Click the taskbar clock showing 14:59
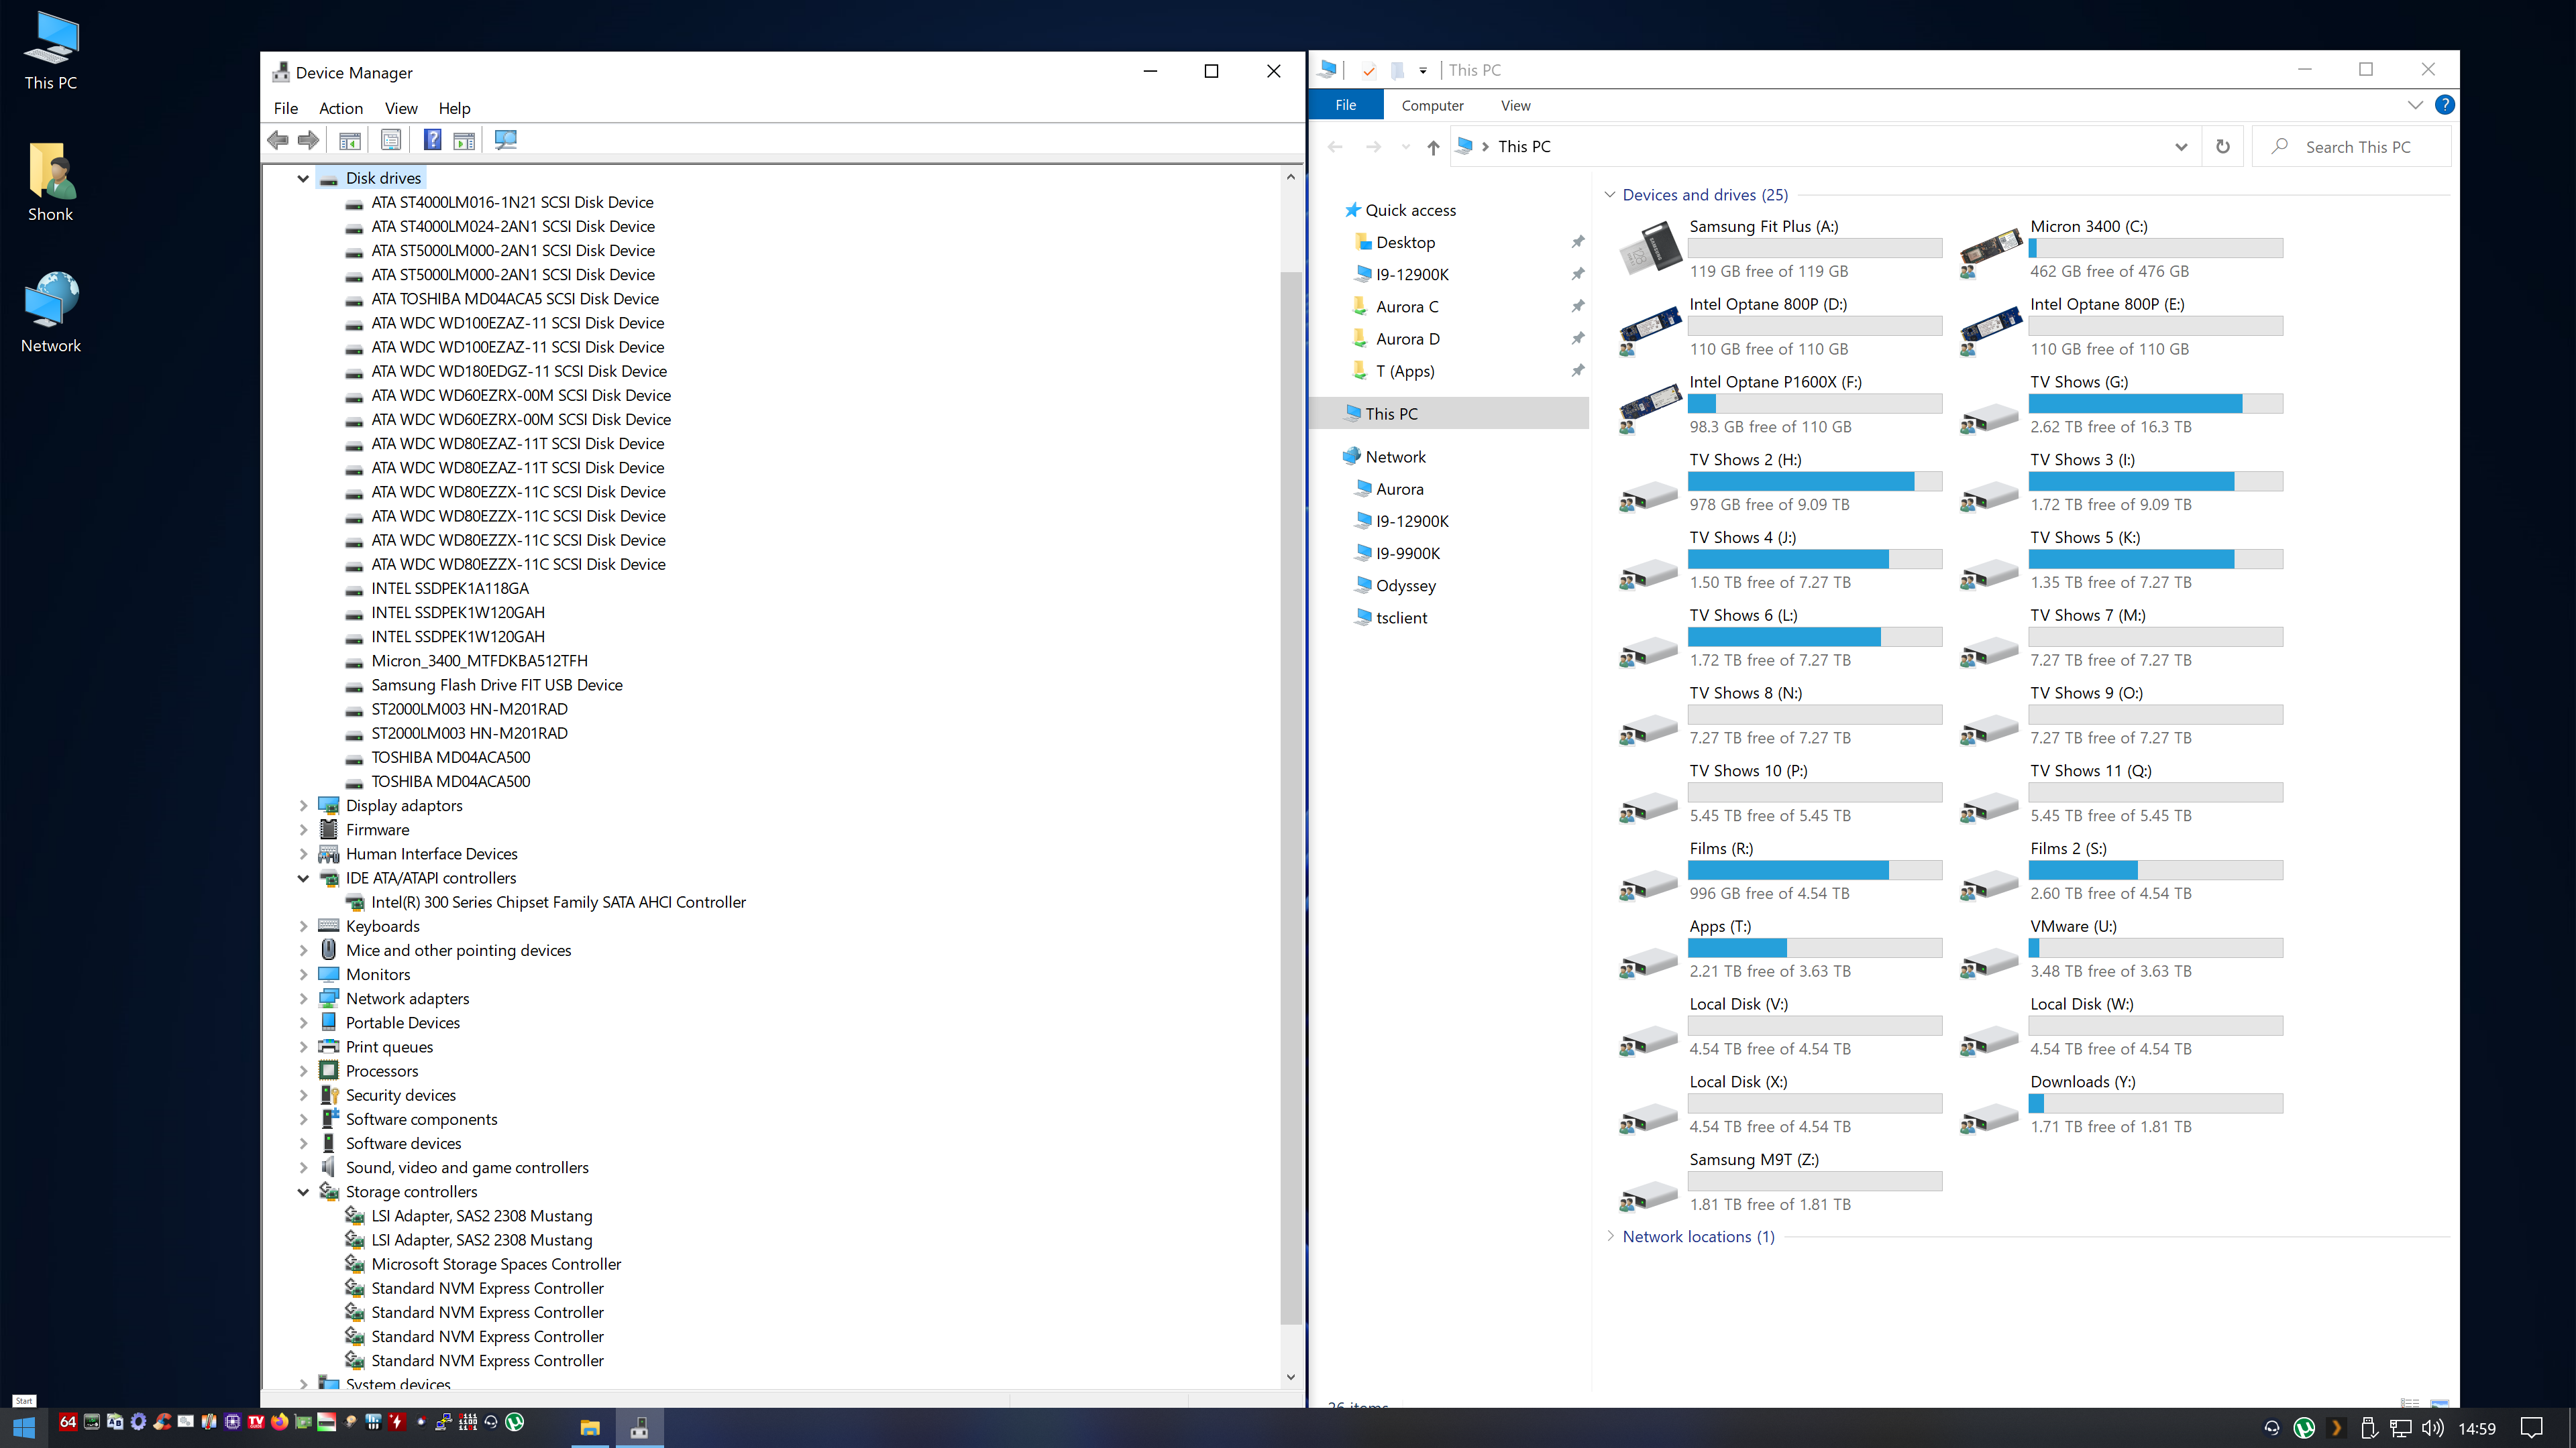 pyautogui.click(x=2477, y=1429)
